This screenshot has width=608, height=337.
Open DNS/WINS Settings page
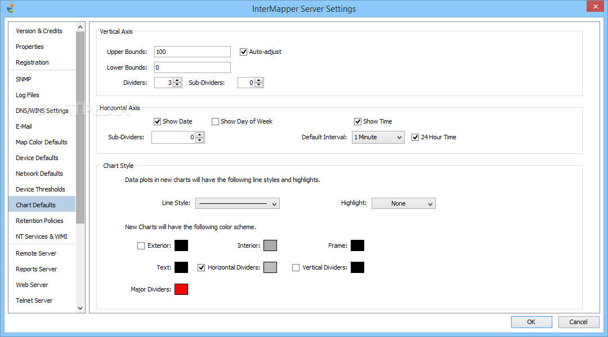coord(42,111)
